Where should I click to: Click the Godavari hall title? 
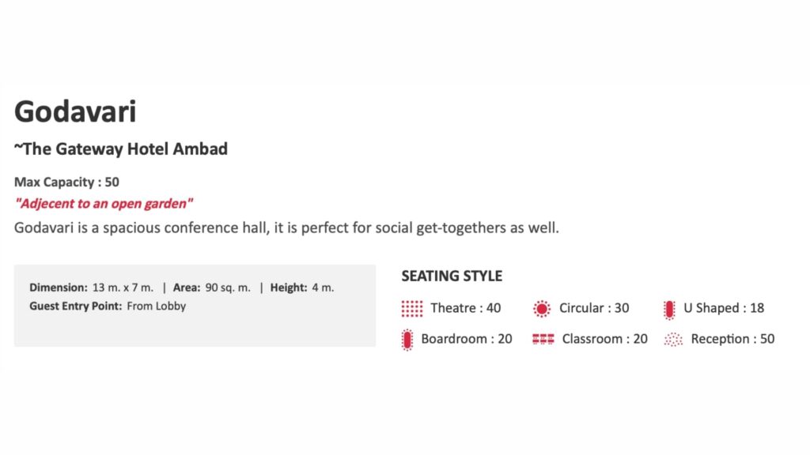(x=75, y=111)
